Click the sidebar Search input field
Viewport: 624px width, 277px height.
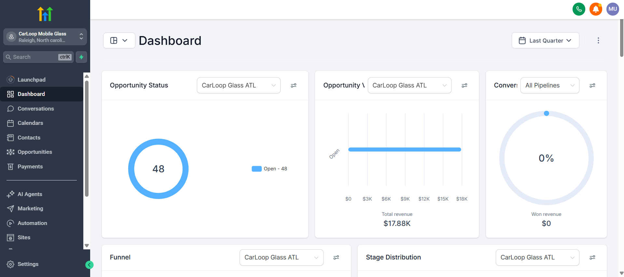(x=38, y=57)
